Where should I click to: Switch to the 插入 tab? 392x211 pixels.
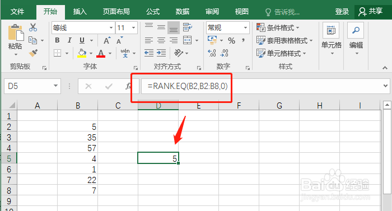pos(80,12)
